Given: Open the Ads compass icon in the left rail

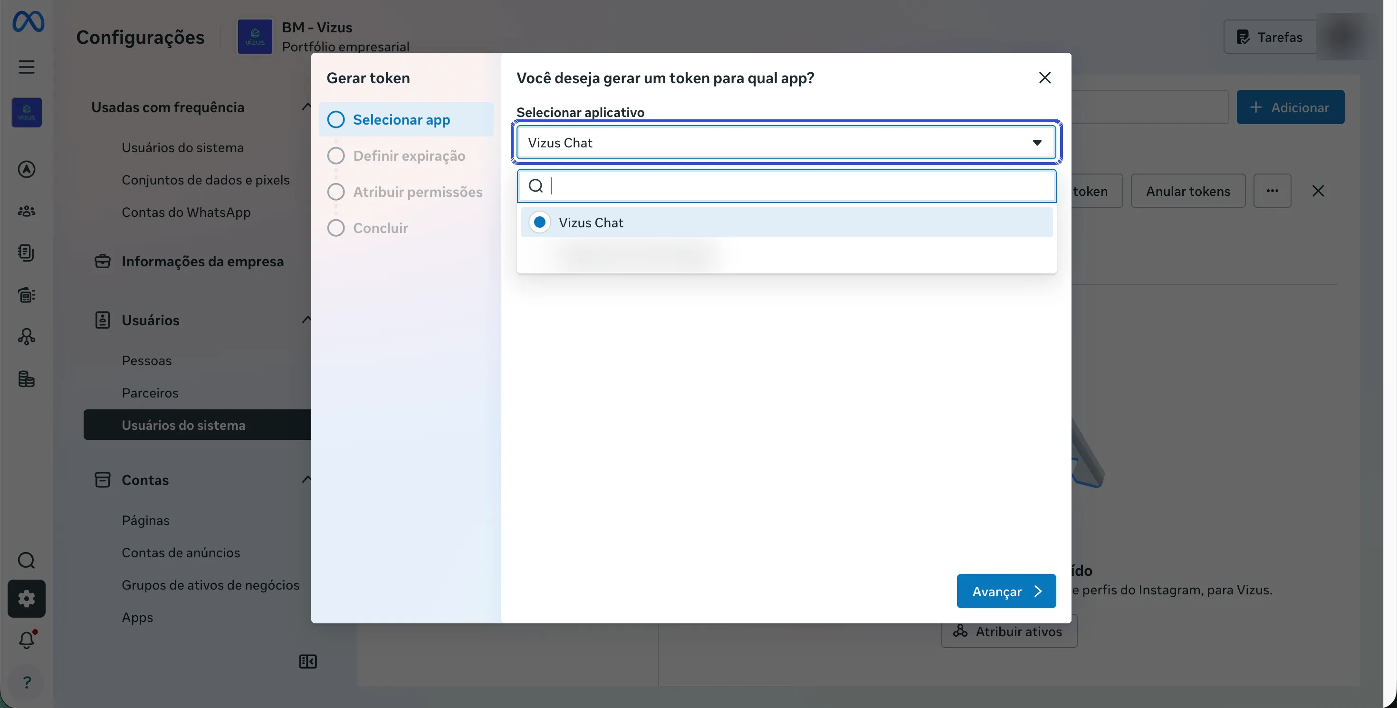Looking at the screenshot, I should coord(27,169).
